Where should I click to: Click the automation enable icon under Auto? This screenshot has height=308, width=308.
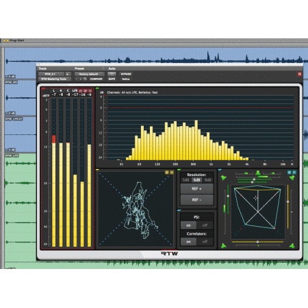coord(112,74)
